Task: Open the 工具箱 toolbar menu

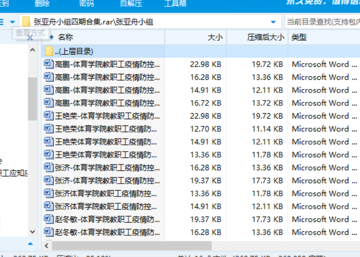Action: (x=175, y=3)
